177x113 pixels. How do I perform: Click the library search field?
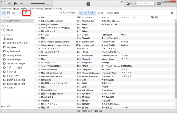(145, 4)
